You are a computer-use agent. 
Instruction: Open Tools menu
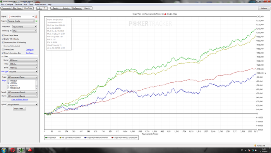pos(31,5)
